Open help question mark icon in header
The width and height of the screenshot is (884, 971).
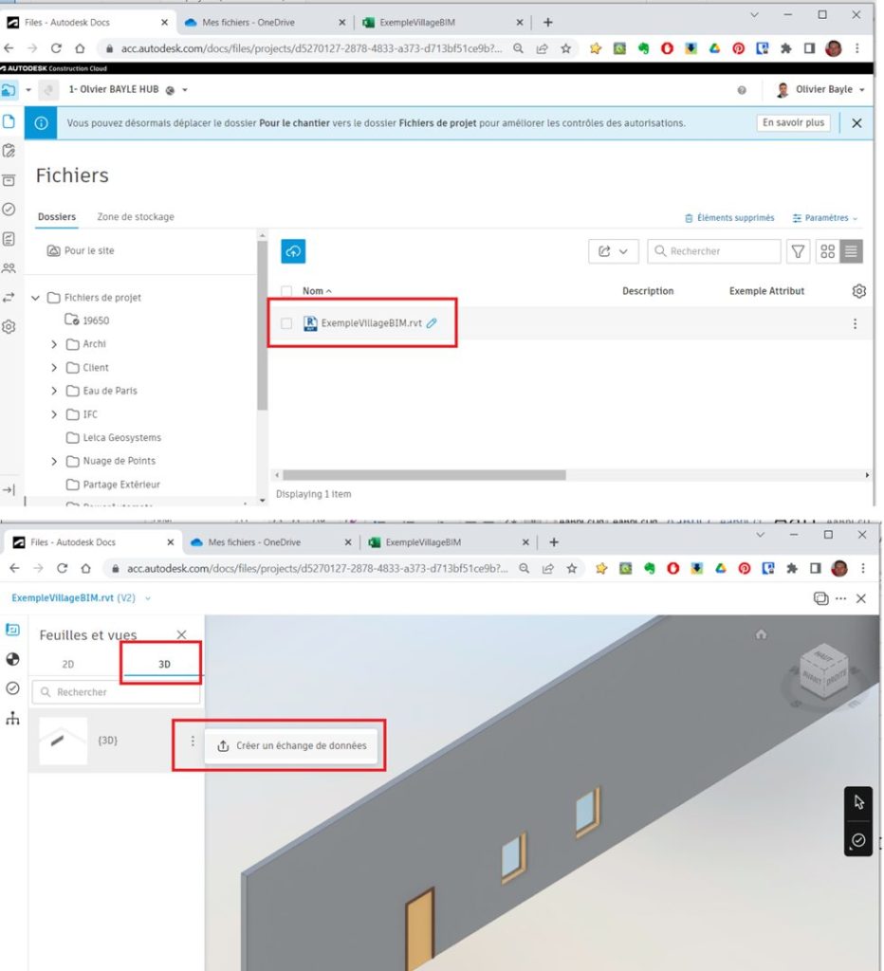[x=742, y=90]
